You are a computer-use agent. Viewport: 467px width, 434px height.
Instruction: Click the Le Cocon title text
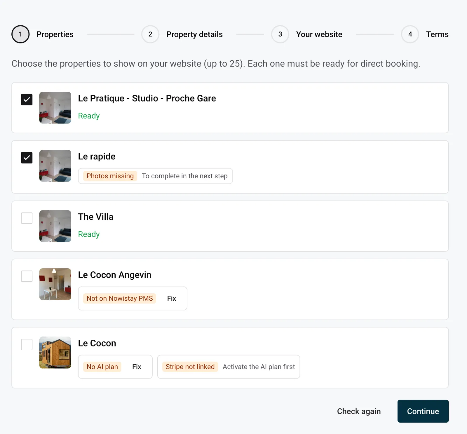click(x=97, y=343)
